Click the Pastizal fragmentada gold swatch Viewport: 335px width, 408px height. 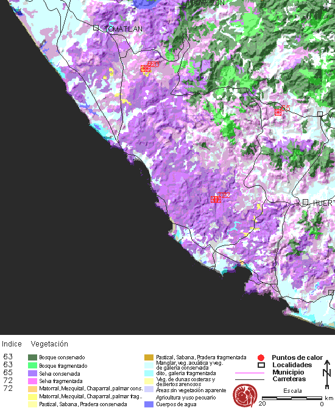149,357
